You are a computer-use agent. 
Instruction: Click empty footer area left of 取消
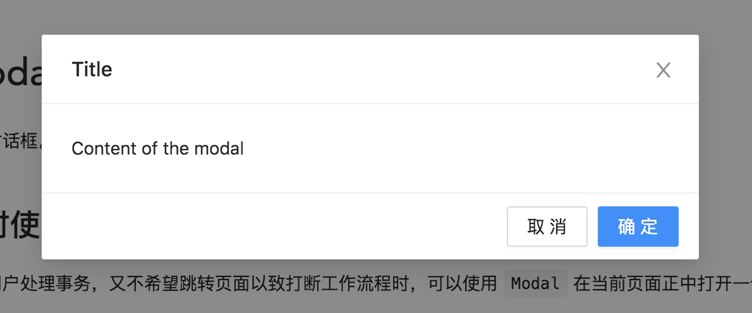coord(274,227)
